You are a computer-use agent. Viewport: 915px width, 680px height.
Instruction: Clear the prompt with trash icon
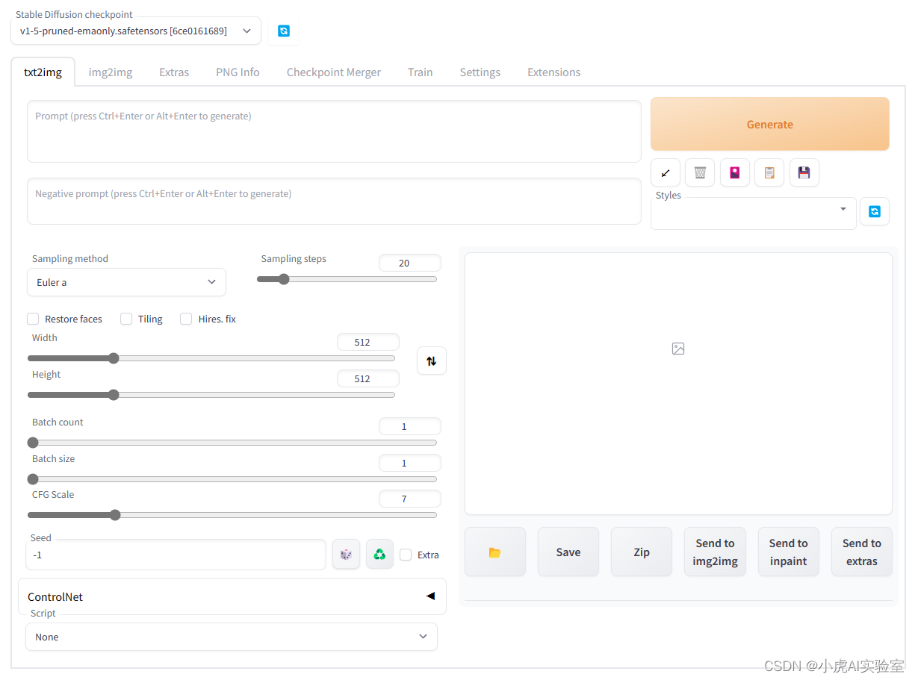click(700, 172)
